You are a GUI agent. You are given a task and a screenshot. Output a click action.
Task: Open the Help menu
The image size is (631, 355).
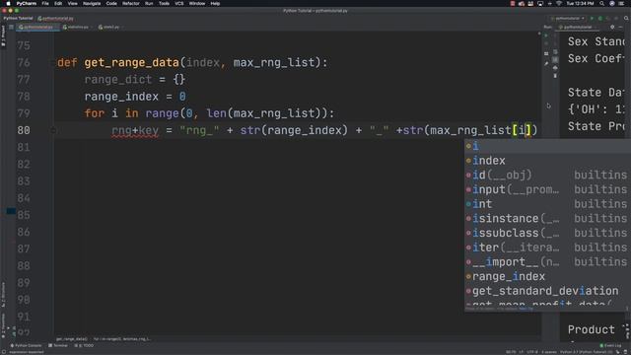215,3
